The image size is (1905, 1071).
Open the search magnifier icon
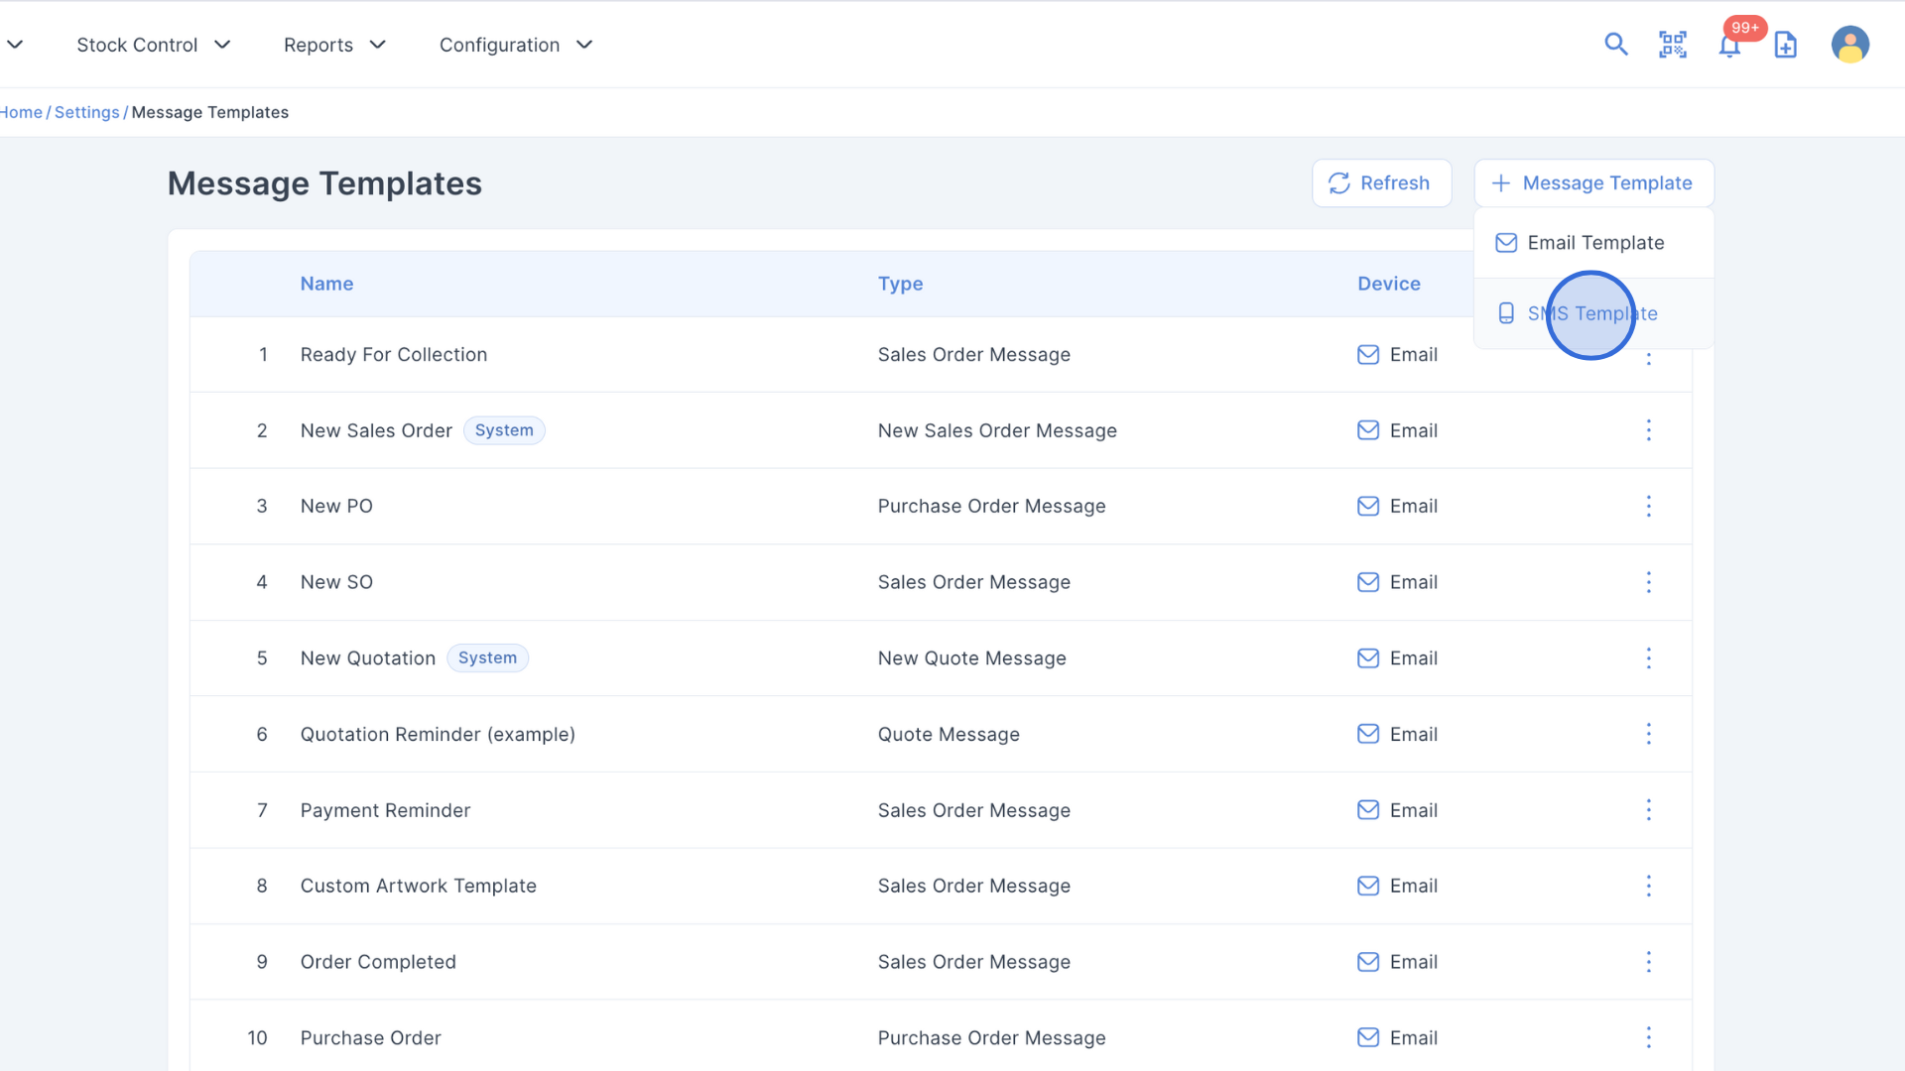(x=1616, y=45)
